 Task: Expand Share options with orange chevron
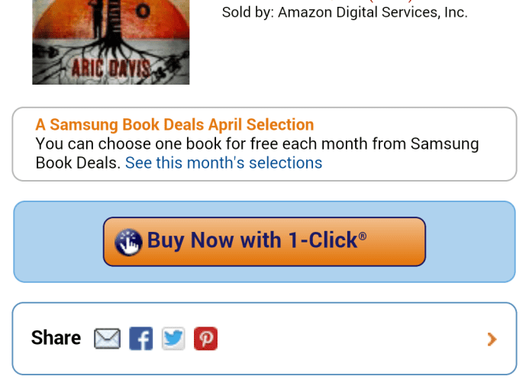point(492,339)
